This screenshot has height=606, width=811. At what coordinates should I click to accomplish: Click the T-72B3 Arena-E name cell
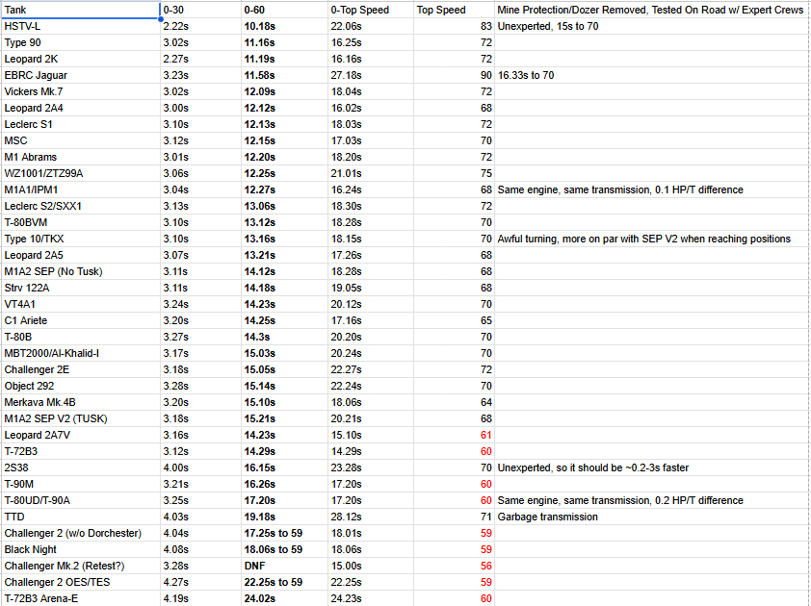point(80,598)
